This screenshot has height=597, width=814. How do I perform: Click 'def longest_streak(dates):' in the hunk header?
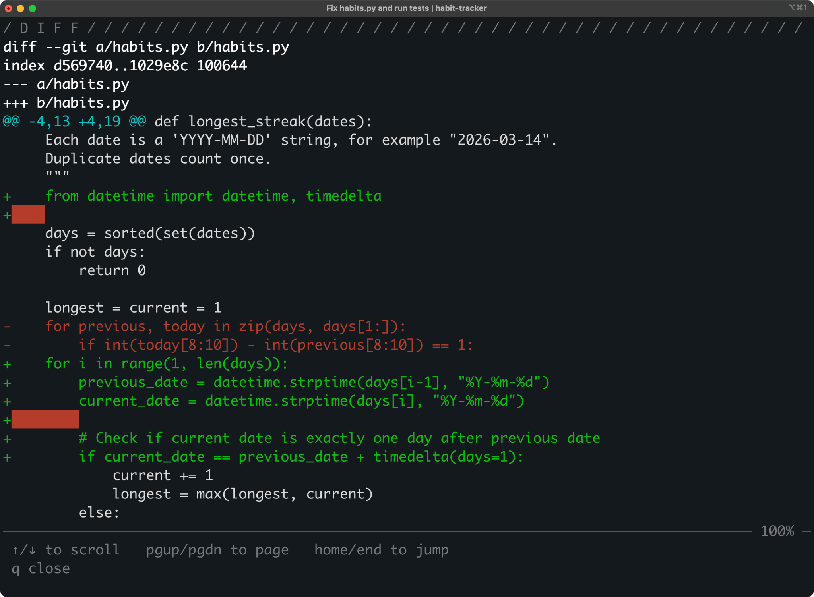[263, 122]
